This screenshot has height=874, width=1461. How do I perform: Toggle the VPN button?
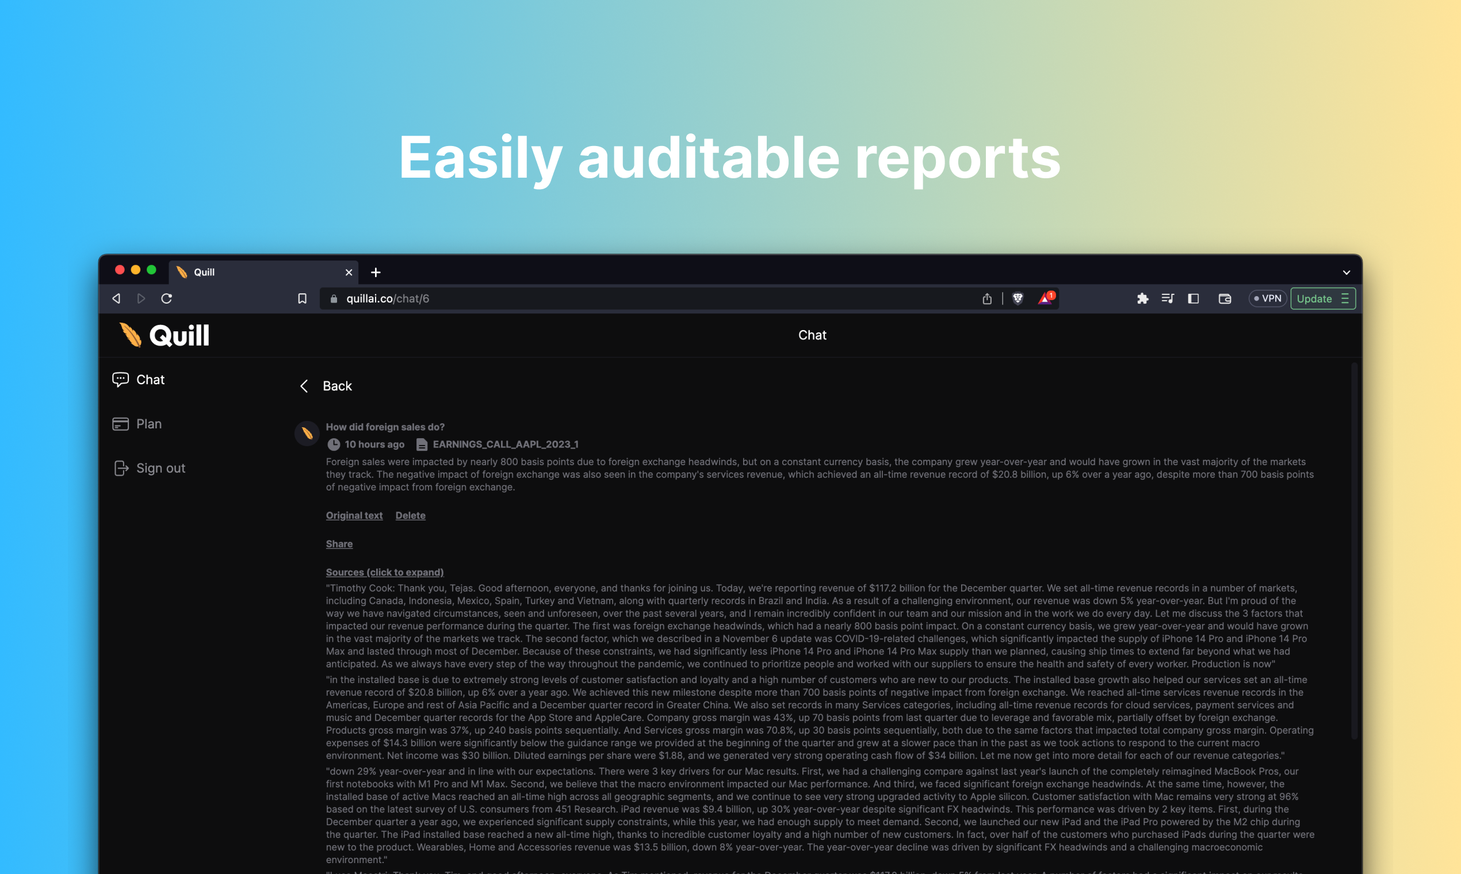[1267, 298]
